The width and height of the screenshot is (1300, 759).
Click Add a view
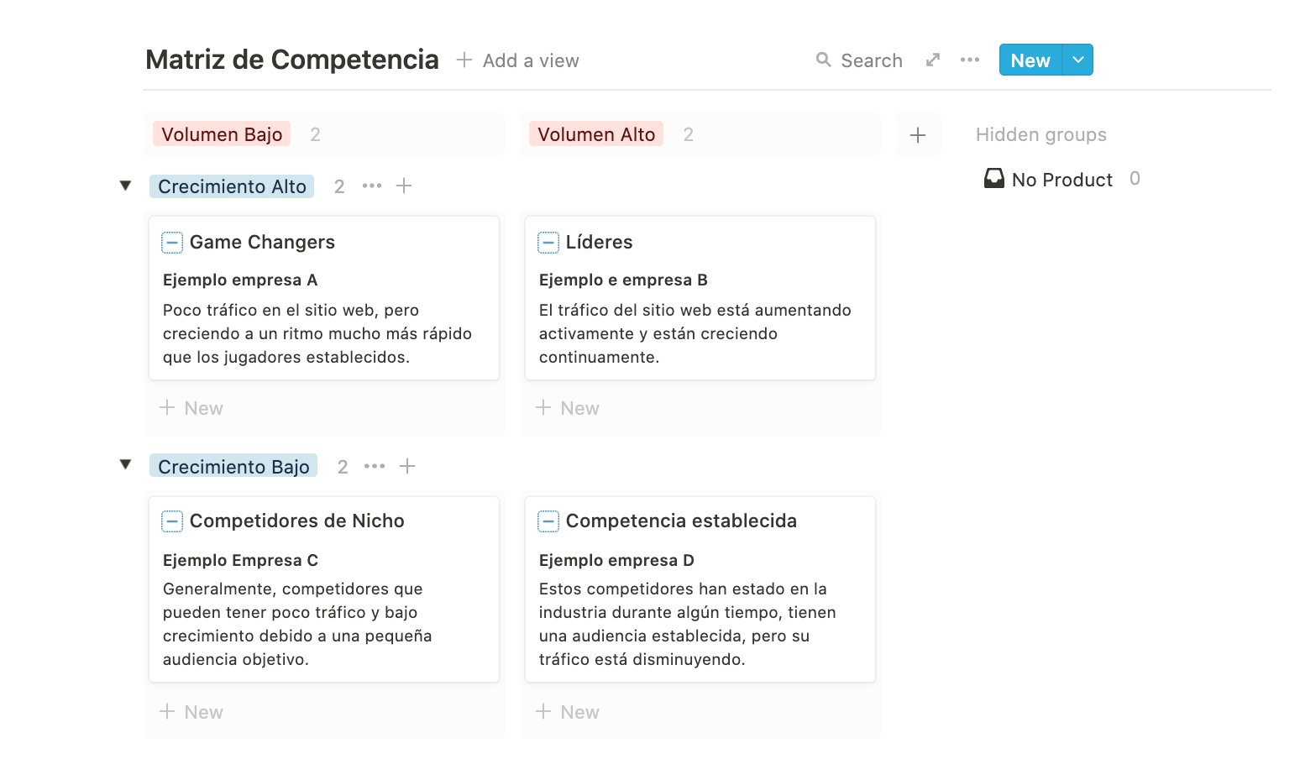tap(518, 60)
